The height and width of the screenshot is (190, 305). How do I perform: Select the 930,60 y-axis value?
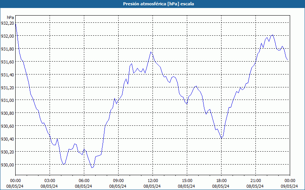7,126
